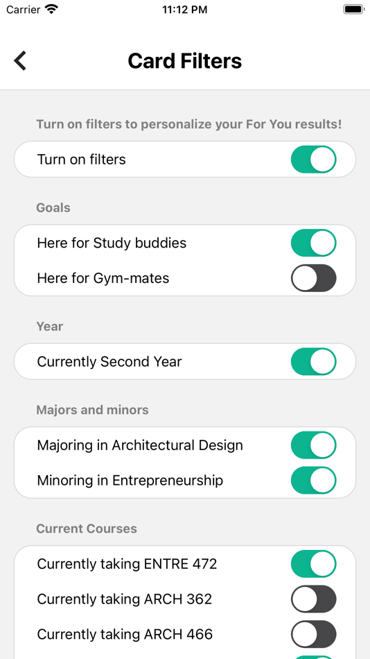Disable Majoring in Architectural Design filter
The height and width of the screenshot is (659, 370).
(x=314, y=445)
